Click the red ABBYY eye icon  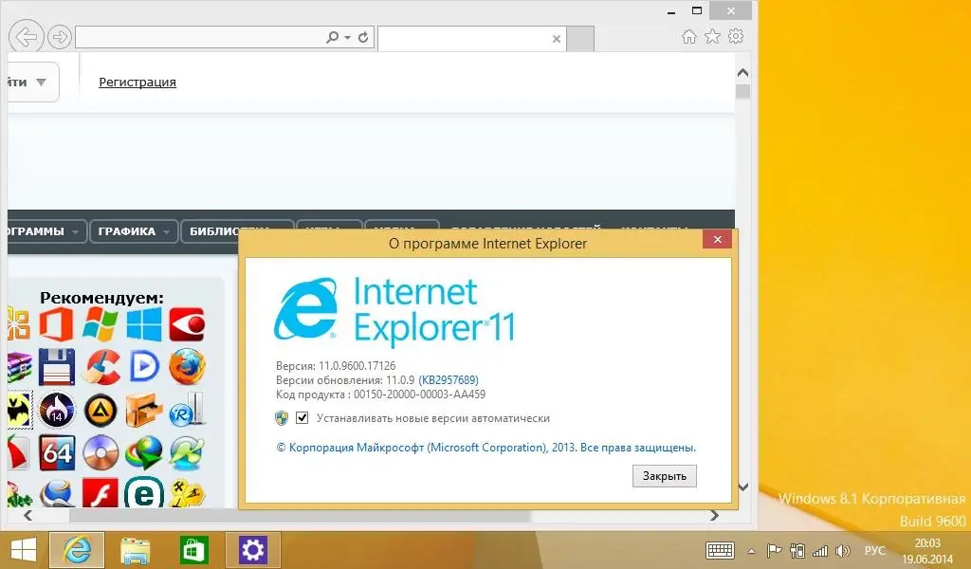click(187, 324)
